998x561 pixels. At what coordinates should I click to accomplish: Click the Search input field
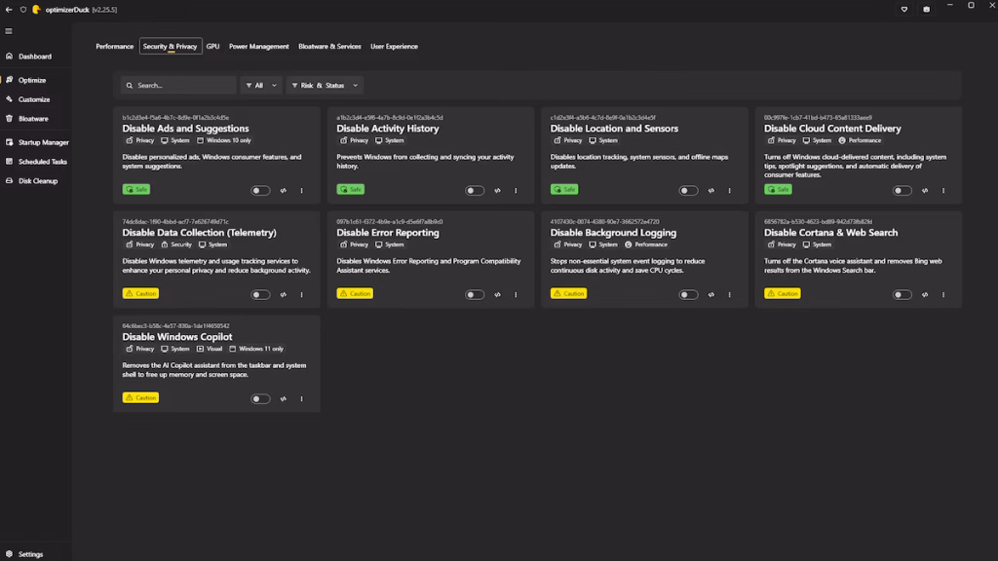coord(178,86)
